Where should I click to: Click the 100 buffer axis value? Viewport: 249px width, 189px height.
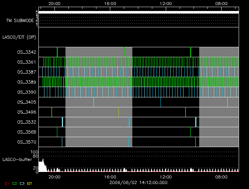[34, 152]
